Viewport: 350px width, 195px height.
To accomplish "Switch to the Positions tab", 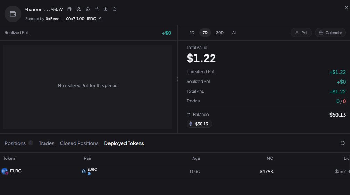I will (x=15, y=143).
